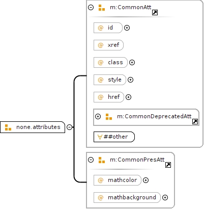Select the ##other wildcard node
This screenshot has height=209, width=204.
(x=114, y=137)
